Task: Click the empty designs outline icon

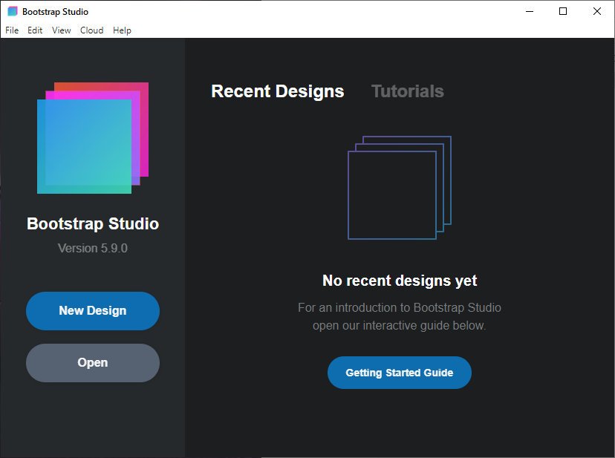Action: [x=400, y=188]
